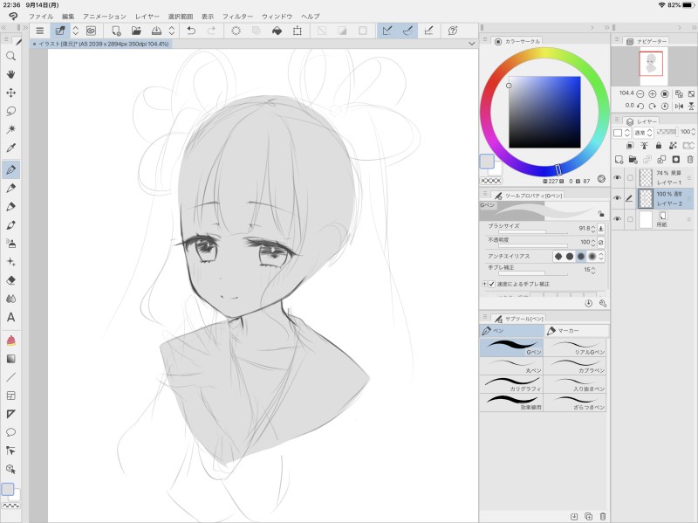Hide layer レイヤー 2 with eye icon
Viewport: 698px width, 523px height.
(617, 198)
